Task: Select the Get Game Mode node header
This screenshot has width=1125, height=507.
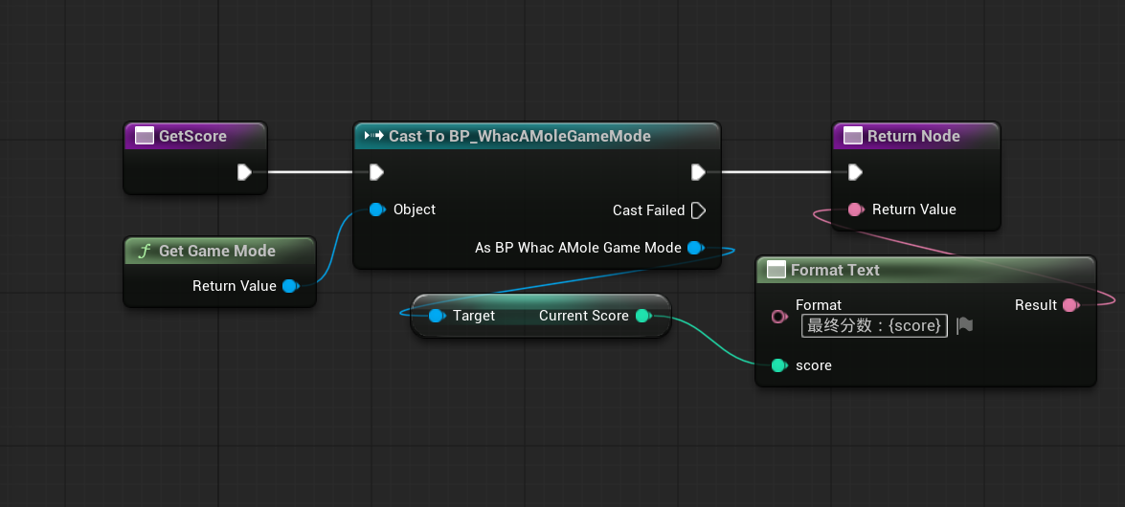Action: (x=219, y=251)
